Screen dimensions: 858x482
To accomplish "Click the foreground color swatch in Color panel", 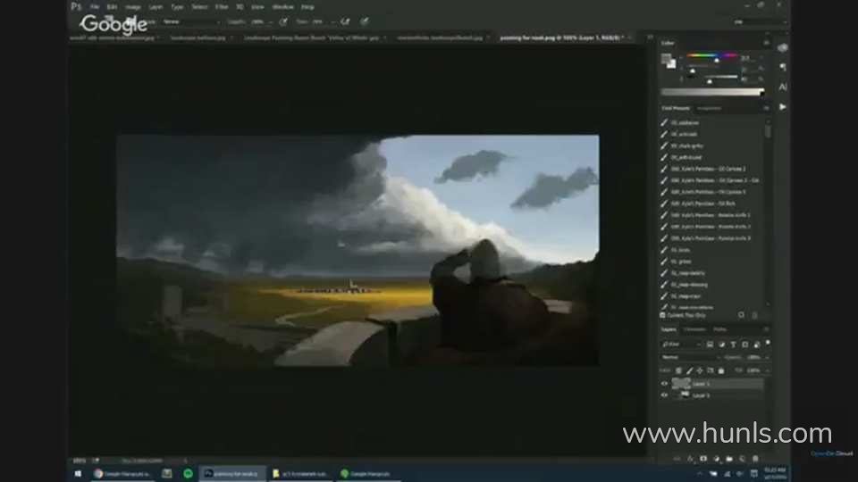I will pyautogui.click(x=666, y=58).
